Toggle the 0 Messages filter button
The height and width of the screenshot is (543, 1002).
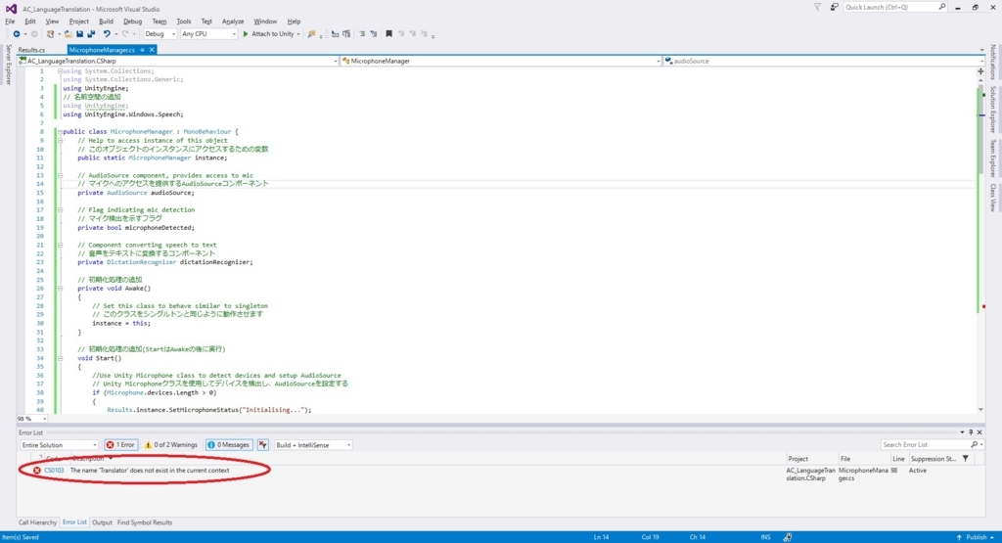(228, 444)
